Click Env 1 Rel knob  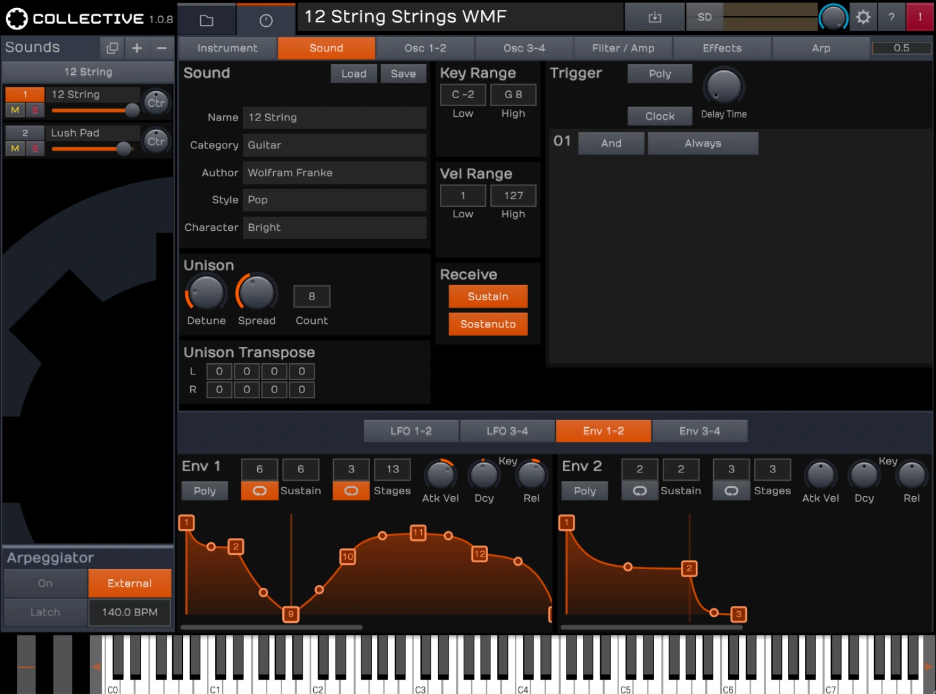pyautogui.click(x=532, y=476)
